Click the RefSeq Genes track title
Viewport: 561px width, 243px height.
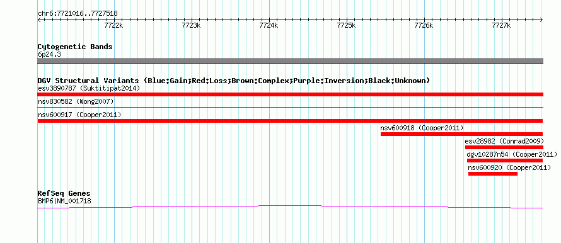(x=64, y=194)
